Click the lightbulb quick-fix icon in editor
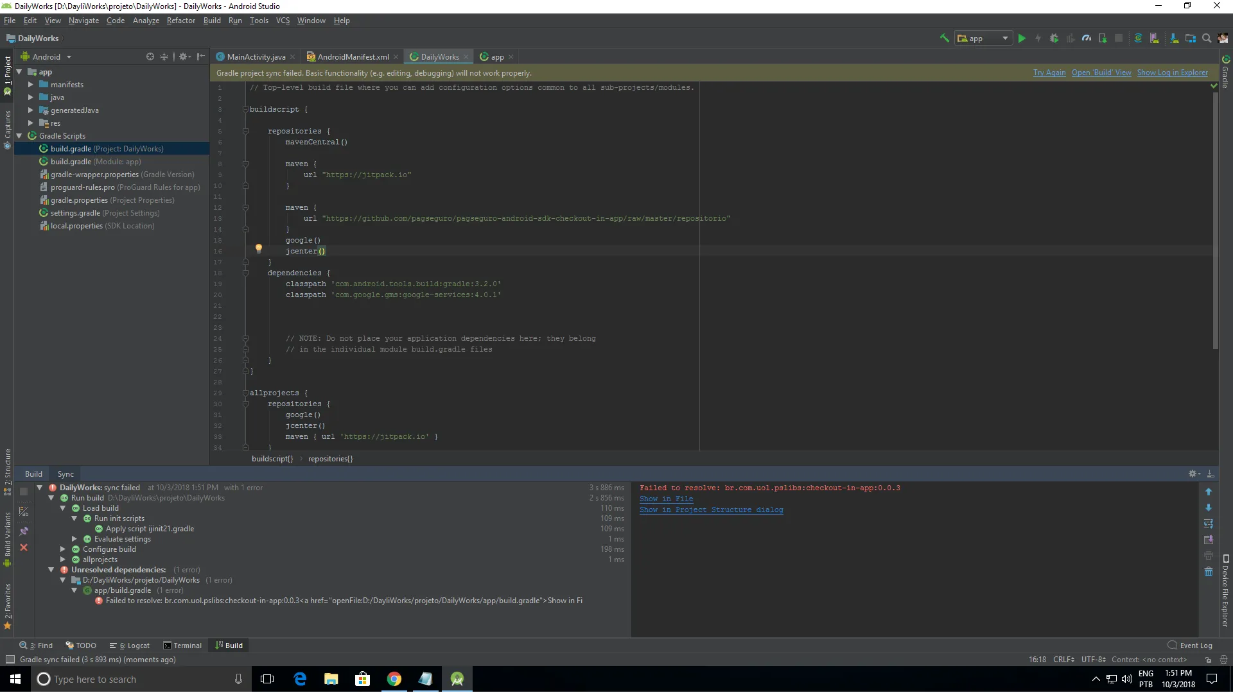This screenshot has width=1233, height=693. click(x=259, y=248)
